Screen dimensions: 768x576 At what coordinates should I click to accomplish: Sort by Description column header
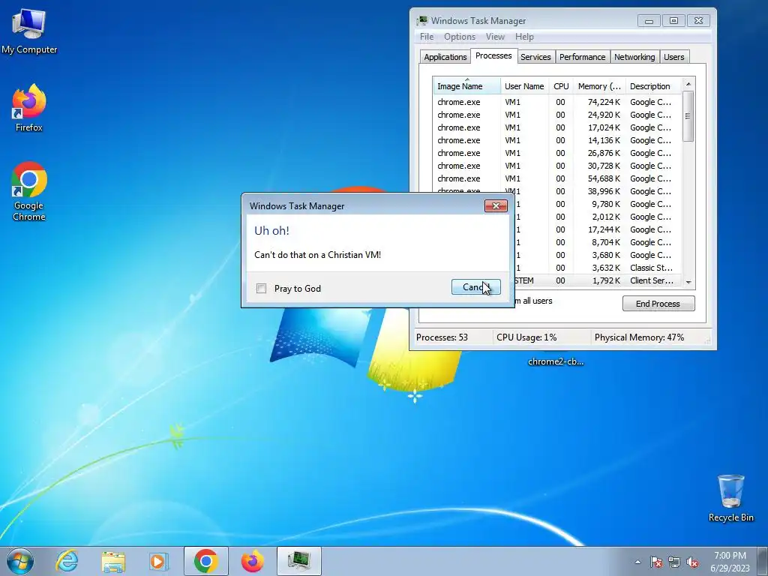(x=653, y=85)
